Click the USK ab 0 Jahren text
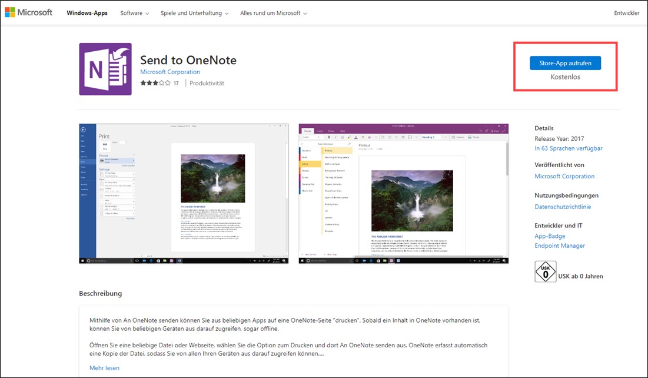The width and height of the screenshot is (648, 378). click(581, 276)
